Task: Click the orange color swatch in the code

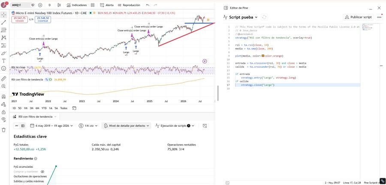Action: [x=263, y=56]
